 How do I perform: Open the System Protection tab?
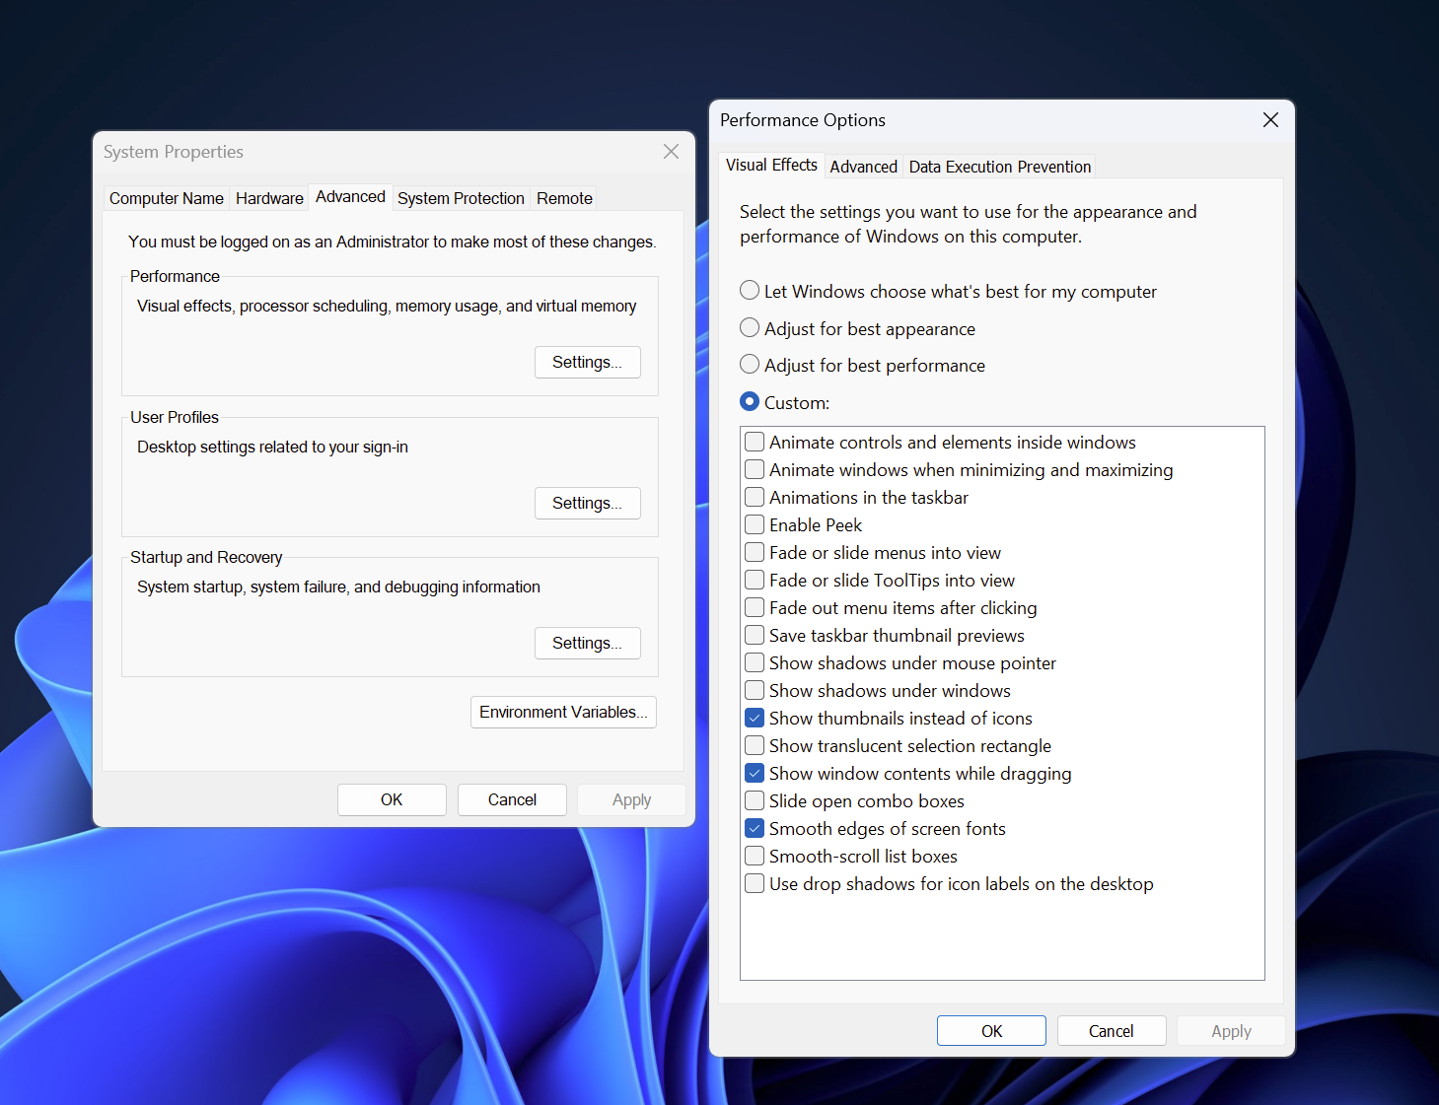[x=461, y=198]
